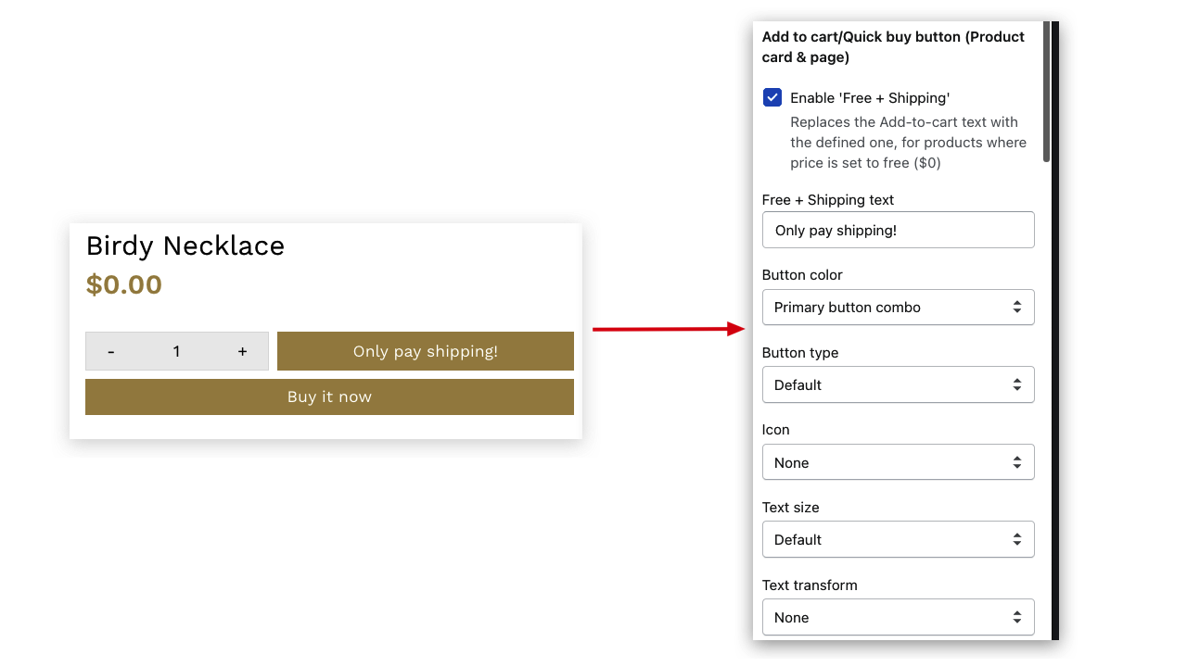Click the Free + Shipping text input

[898, 230]
